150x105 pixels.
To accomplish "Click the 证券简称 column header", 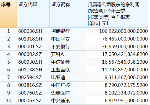I will click(x=68, y=14).
